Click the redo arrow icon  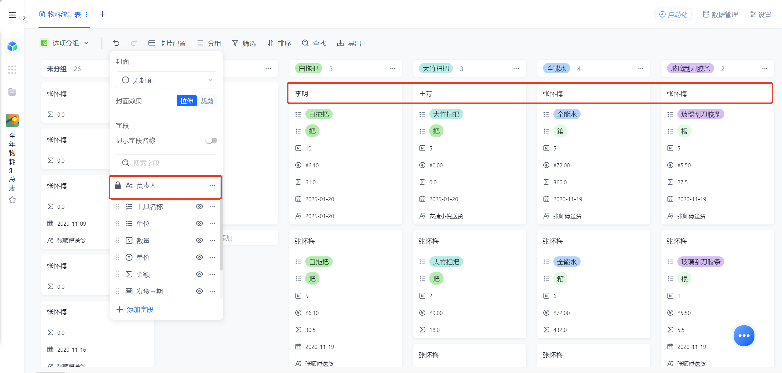click(134, 43)
